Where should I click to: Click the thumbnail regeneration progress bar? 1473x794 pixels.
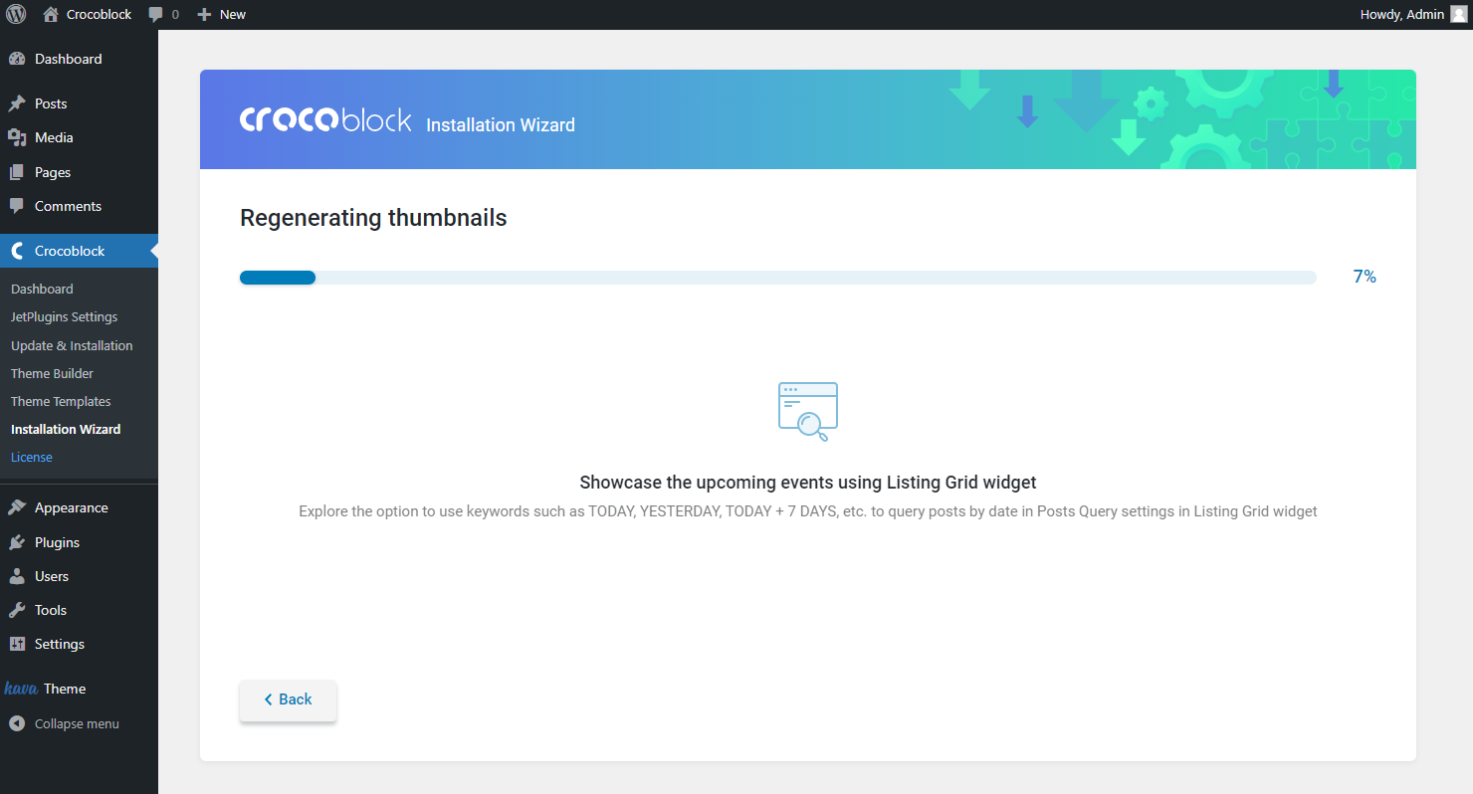tap(778, 278)
